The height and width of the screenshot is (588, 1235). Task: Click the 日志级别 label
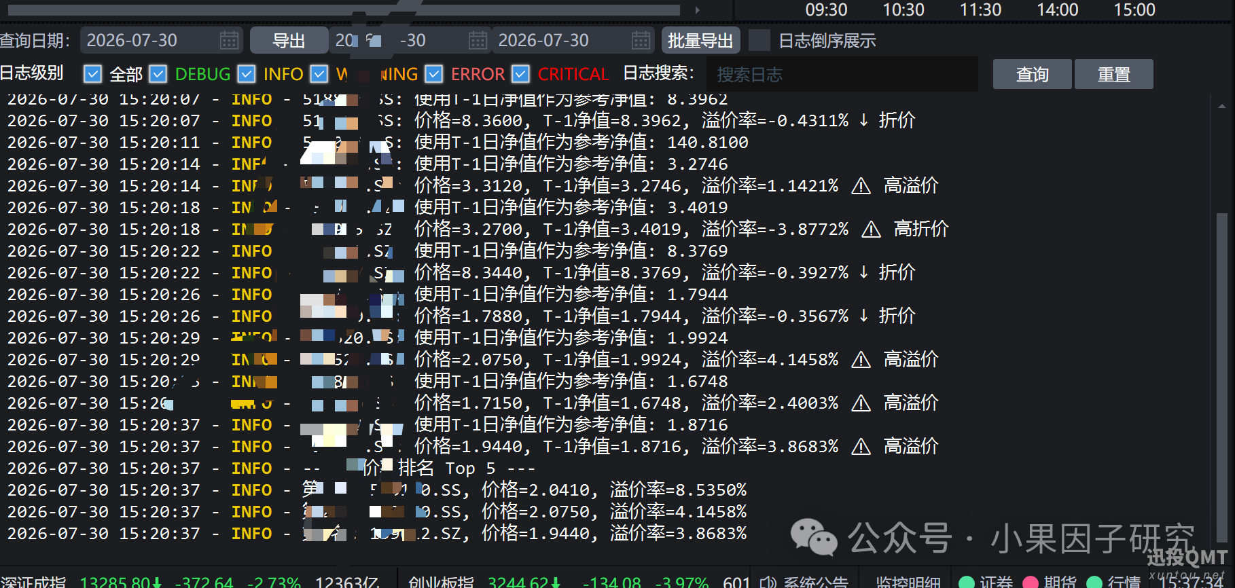(31, 73)
